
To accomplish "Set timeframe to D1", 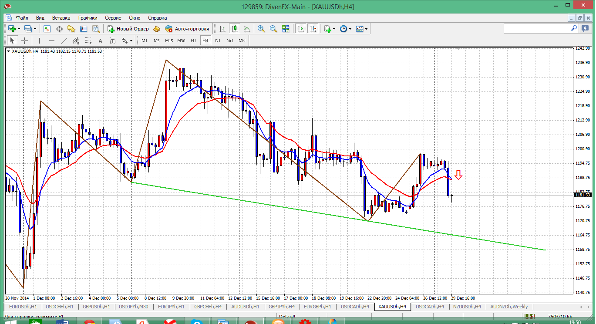I will 218,40.
